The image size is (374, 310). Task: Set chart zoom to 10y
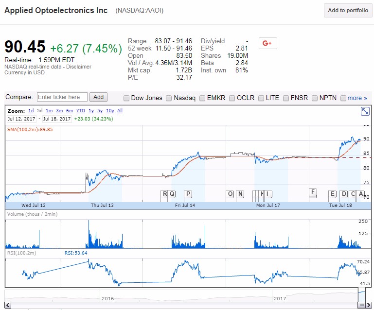110,111
